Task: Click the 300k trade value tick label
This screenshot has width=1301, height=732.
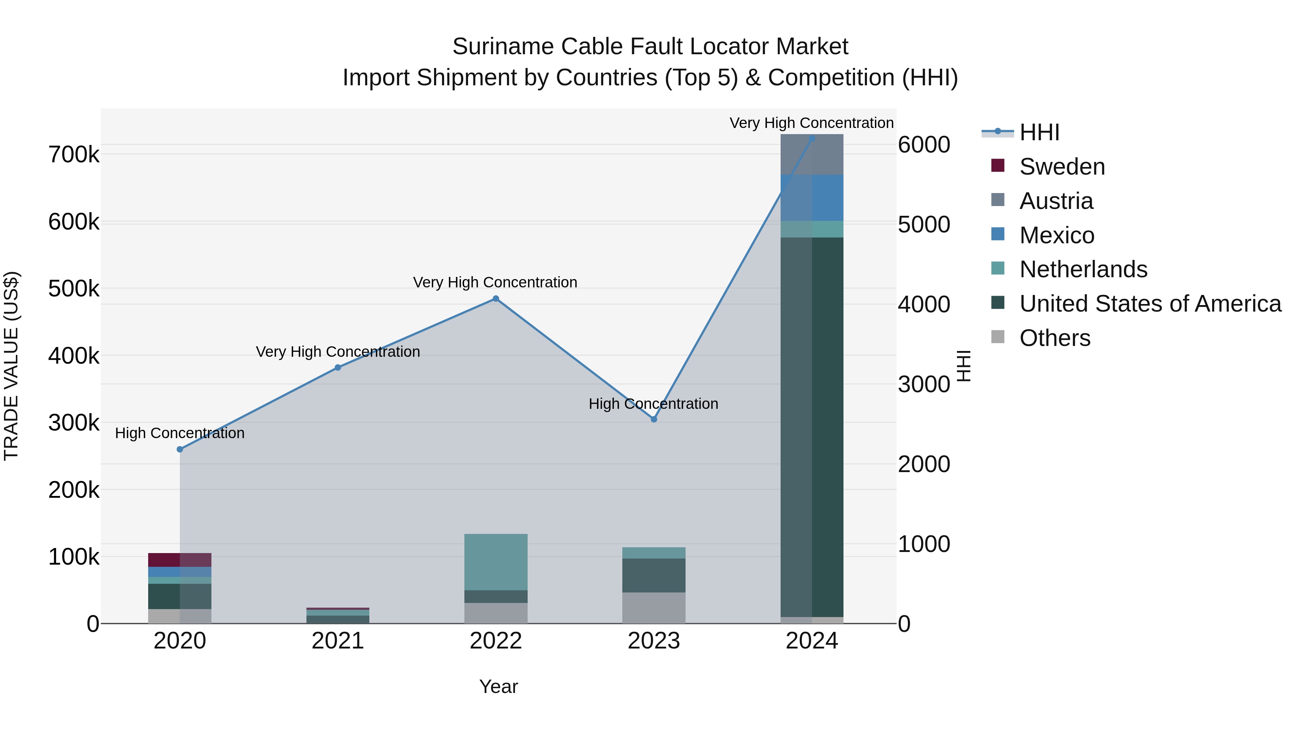Action: coord(74,423)
